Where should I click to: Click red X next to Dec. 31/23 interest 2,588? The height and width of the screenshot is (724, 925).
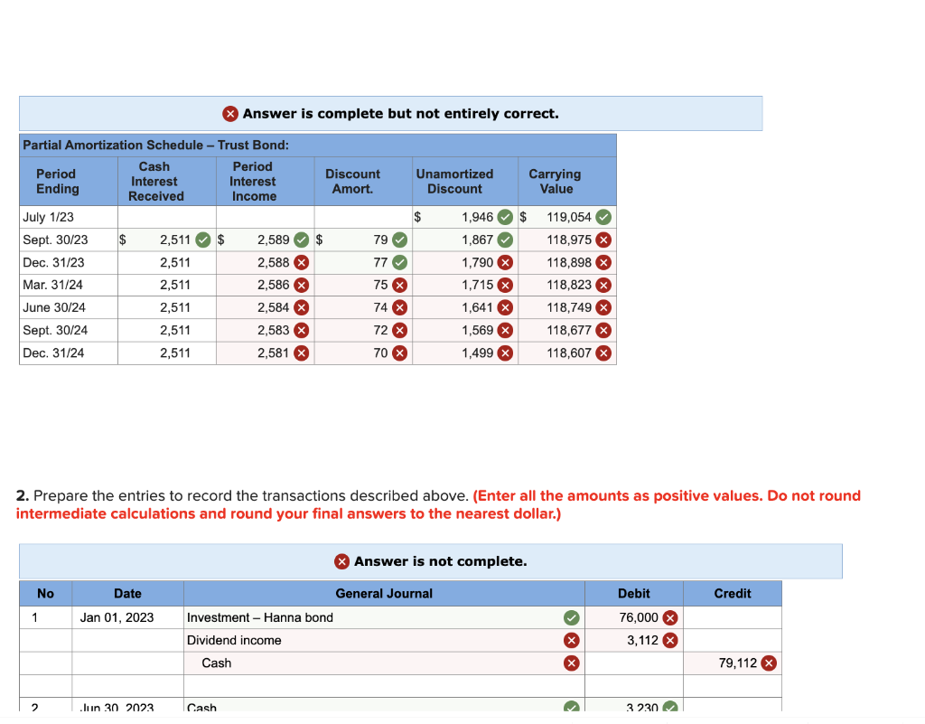pyautogui.click(x=302, y=263)
